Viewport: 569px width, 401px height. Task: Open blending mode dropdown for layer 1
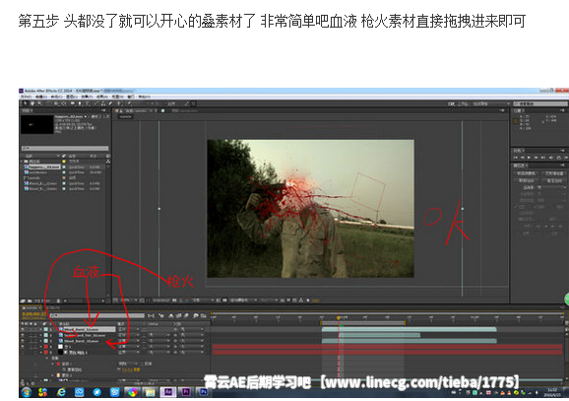(129, 329)
